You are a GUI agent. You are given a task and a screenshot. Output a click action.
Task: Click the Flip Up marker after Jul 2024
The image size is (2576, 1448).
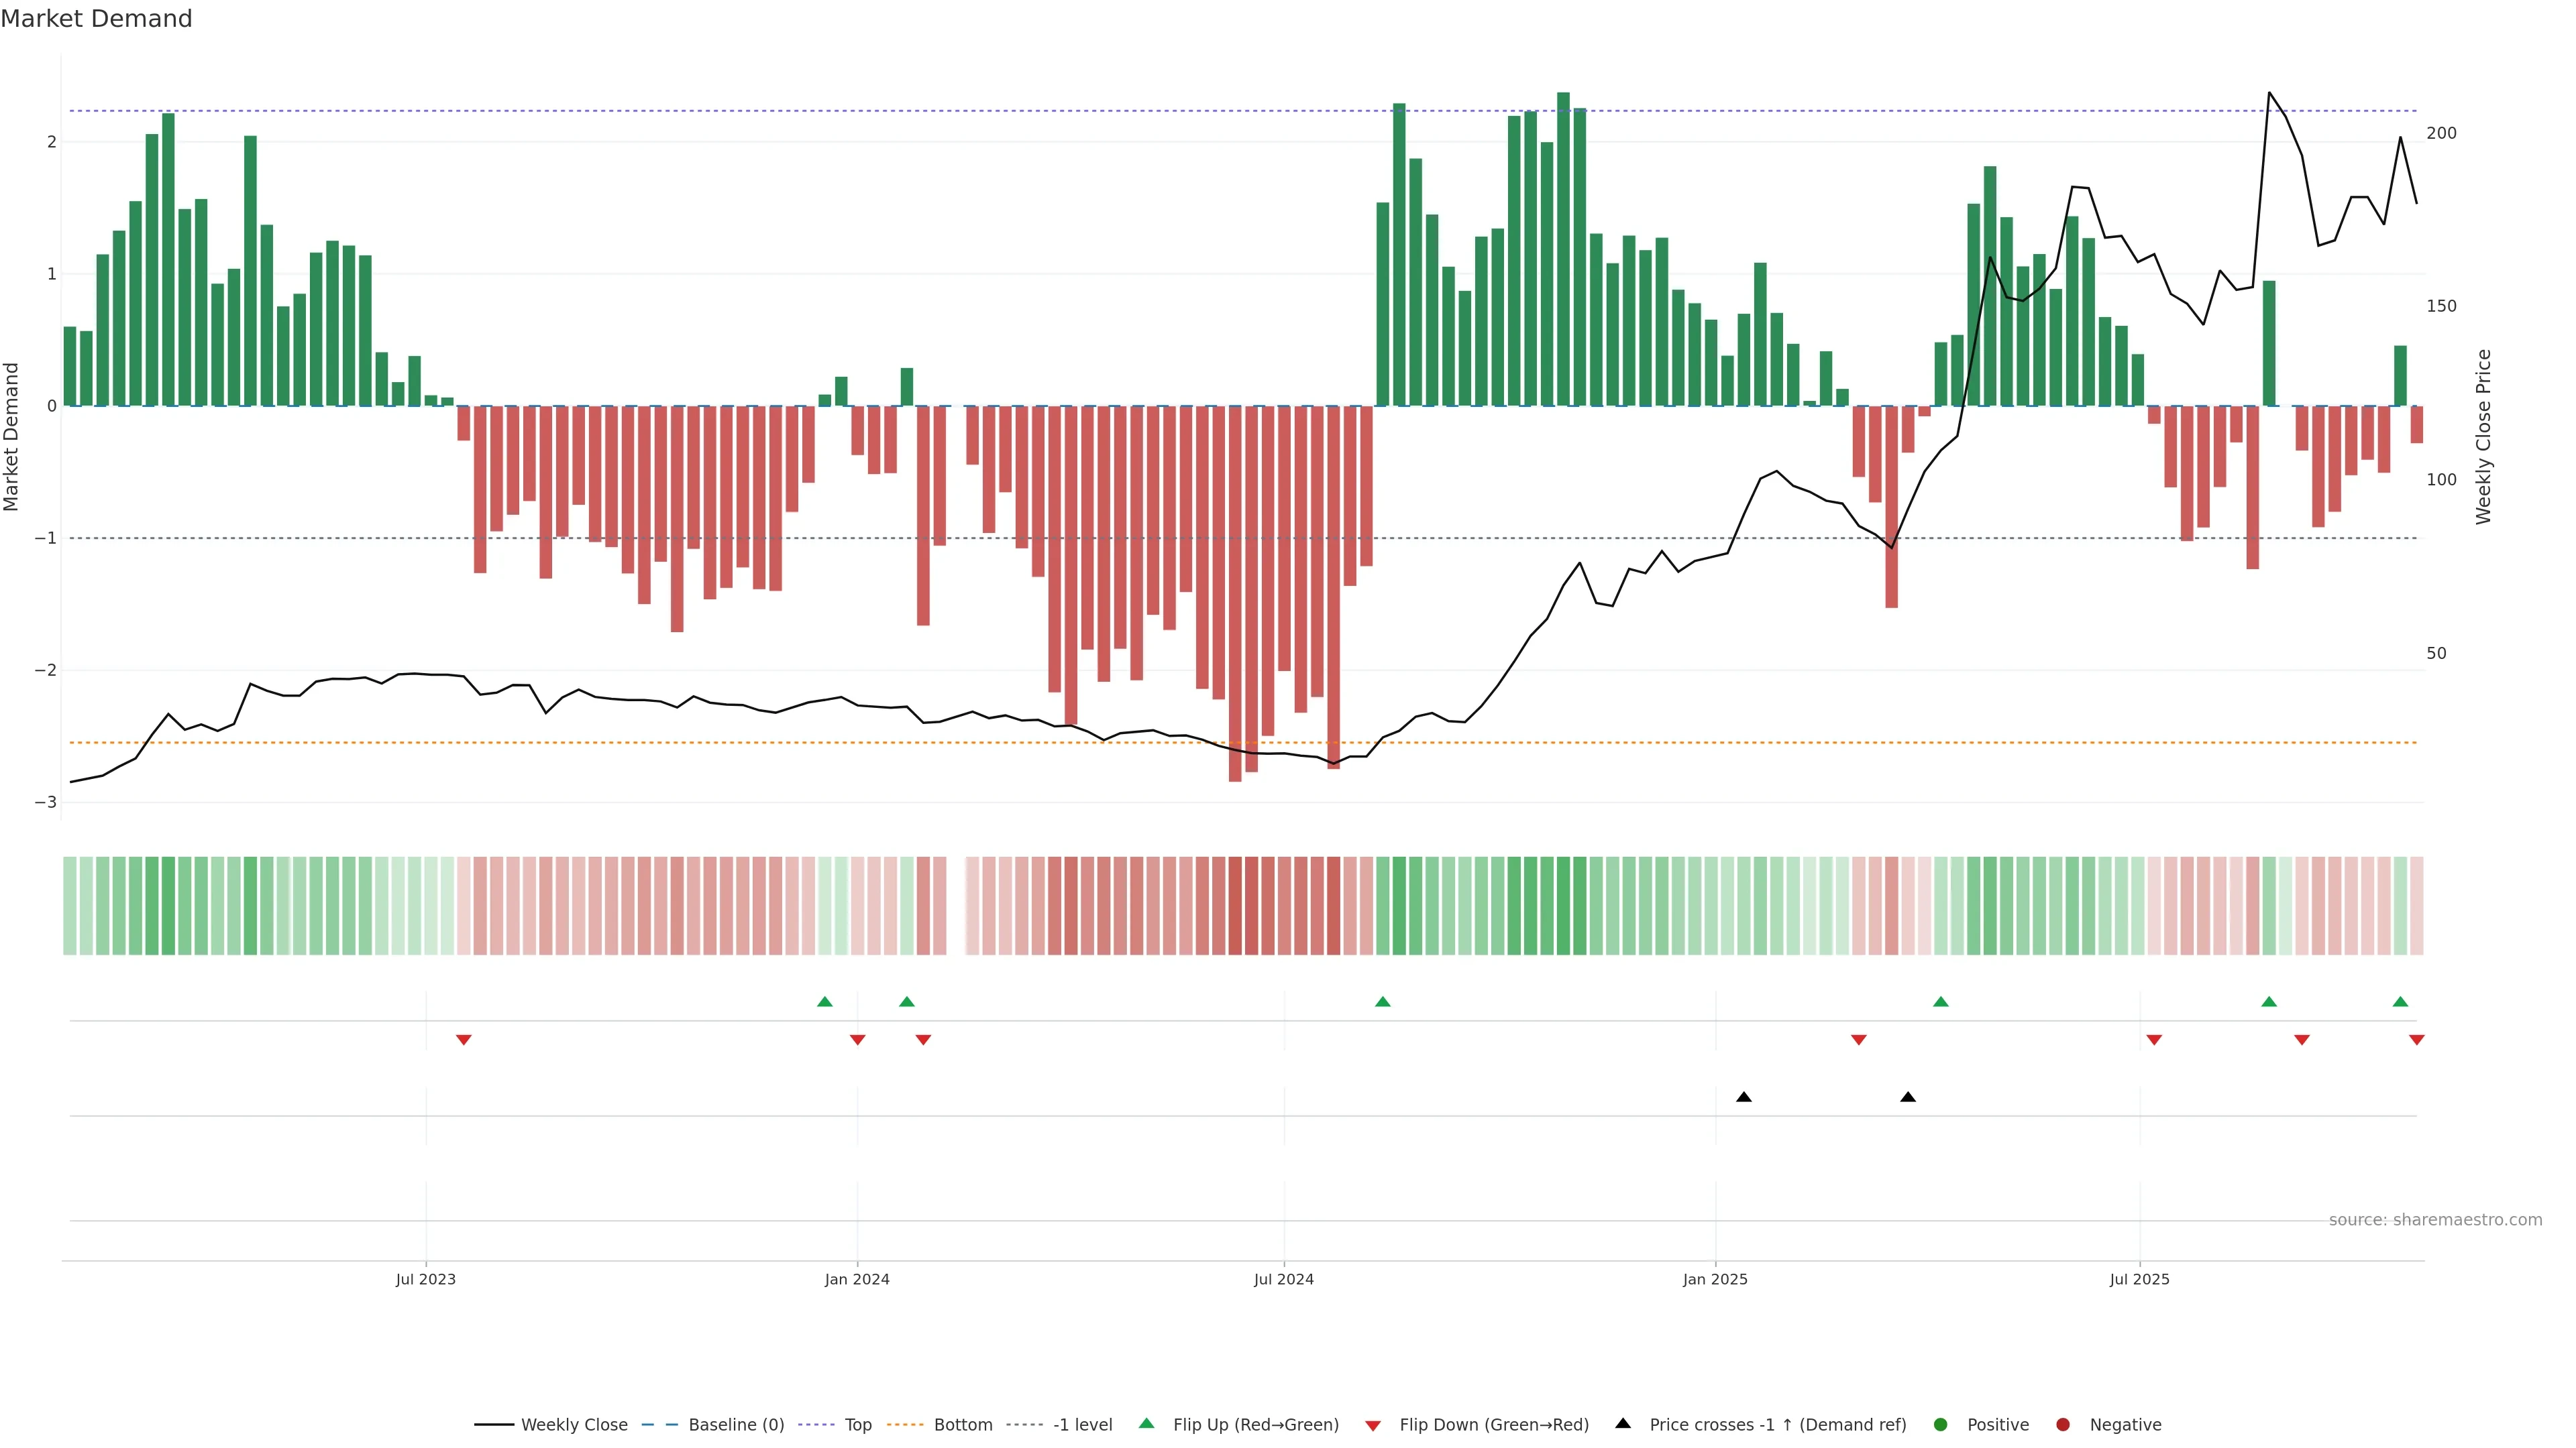click(1383, 1002)
